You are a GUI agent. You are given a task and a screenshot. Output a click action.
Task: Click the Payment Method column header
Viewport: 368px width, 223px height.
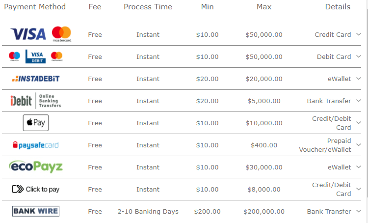[x=35, y=7]
